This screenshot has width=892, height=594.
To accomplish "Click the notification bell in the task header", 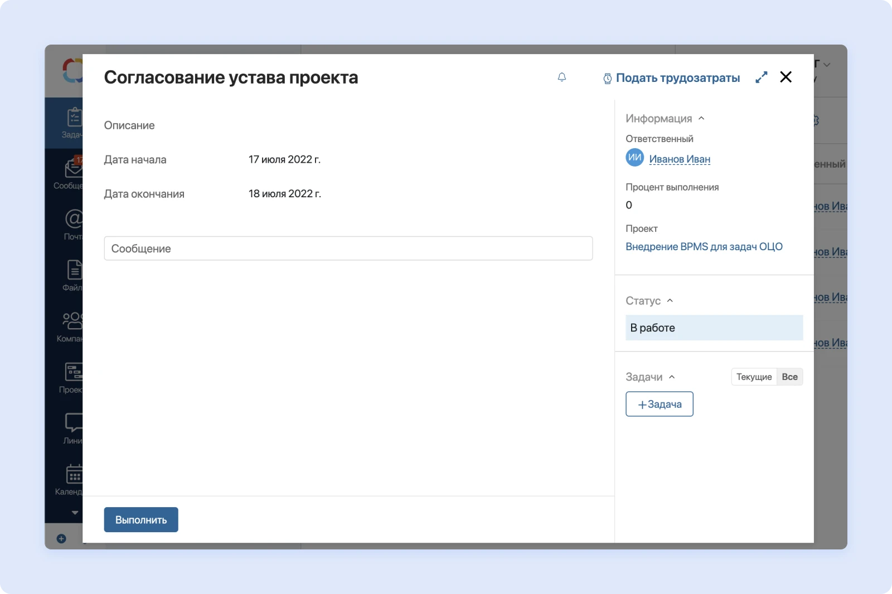I will click(562, 78).
